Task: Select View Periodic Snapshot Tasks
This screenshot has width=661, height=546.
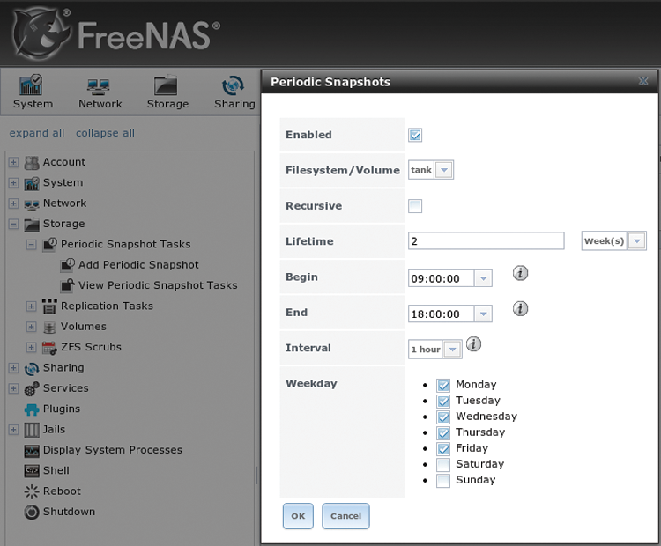Action: (x=157, y=285)
